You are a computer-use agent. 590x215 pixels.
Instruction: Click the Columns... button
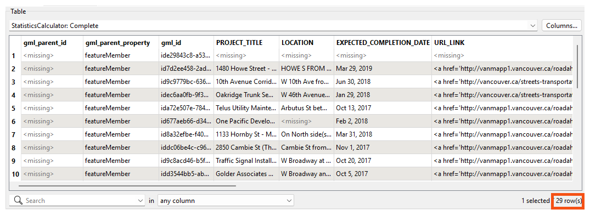561,26
